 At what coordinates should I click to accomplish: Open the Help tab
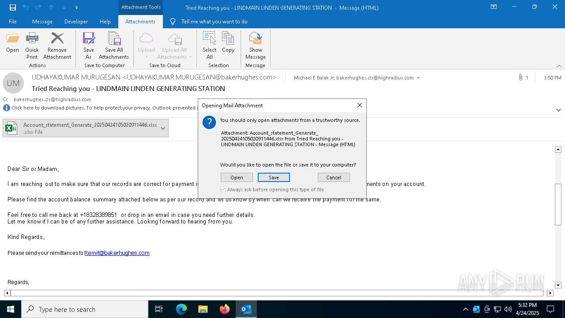pos(105,22)
